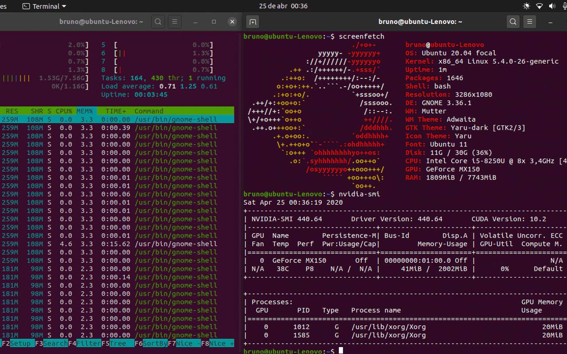This screenshot has width=567, height=354.
Task: Sort htop by the SHR column header
Action: pos(37,111)
